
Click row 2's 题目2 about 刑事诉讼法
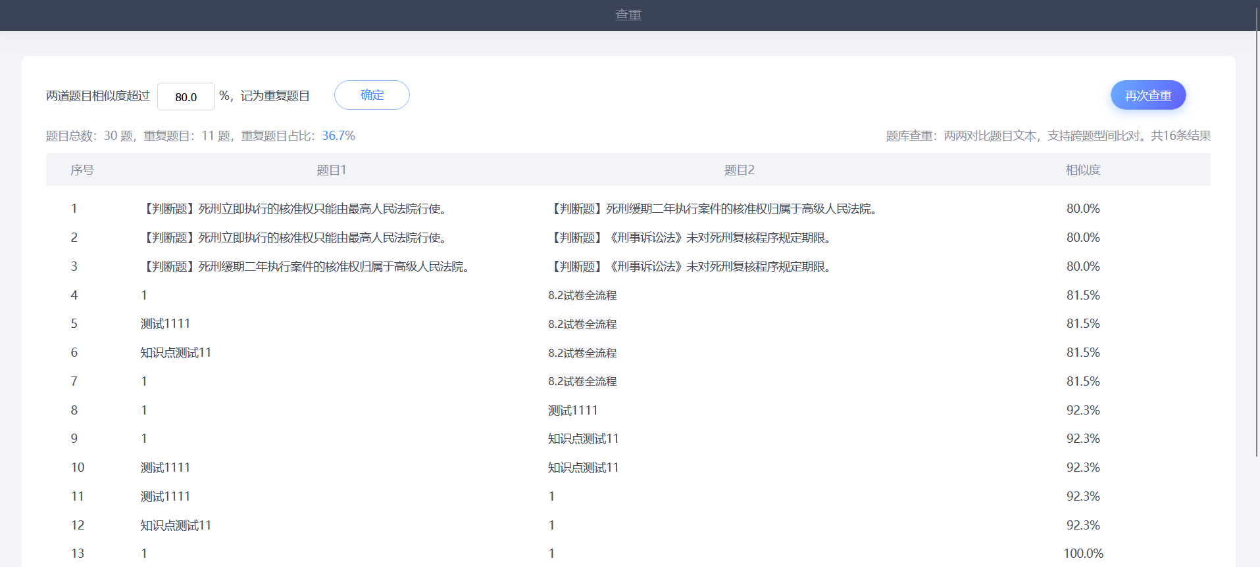691,238
